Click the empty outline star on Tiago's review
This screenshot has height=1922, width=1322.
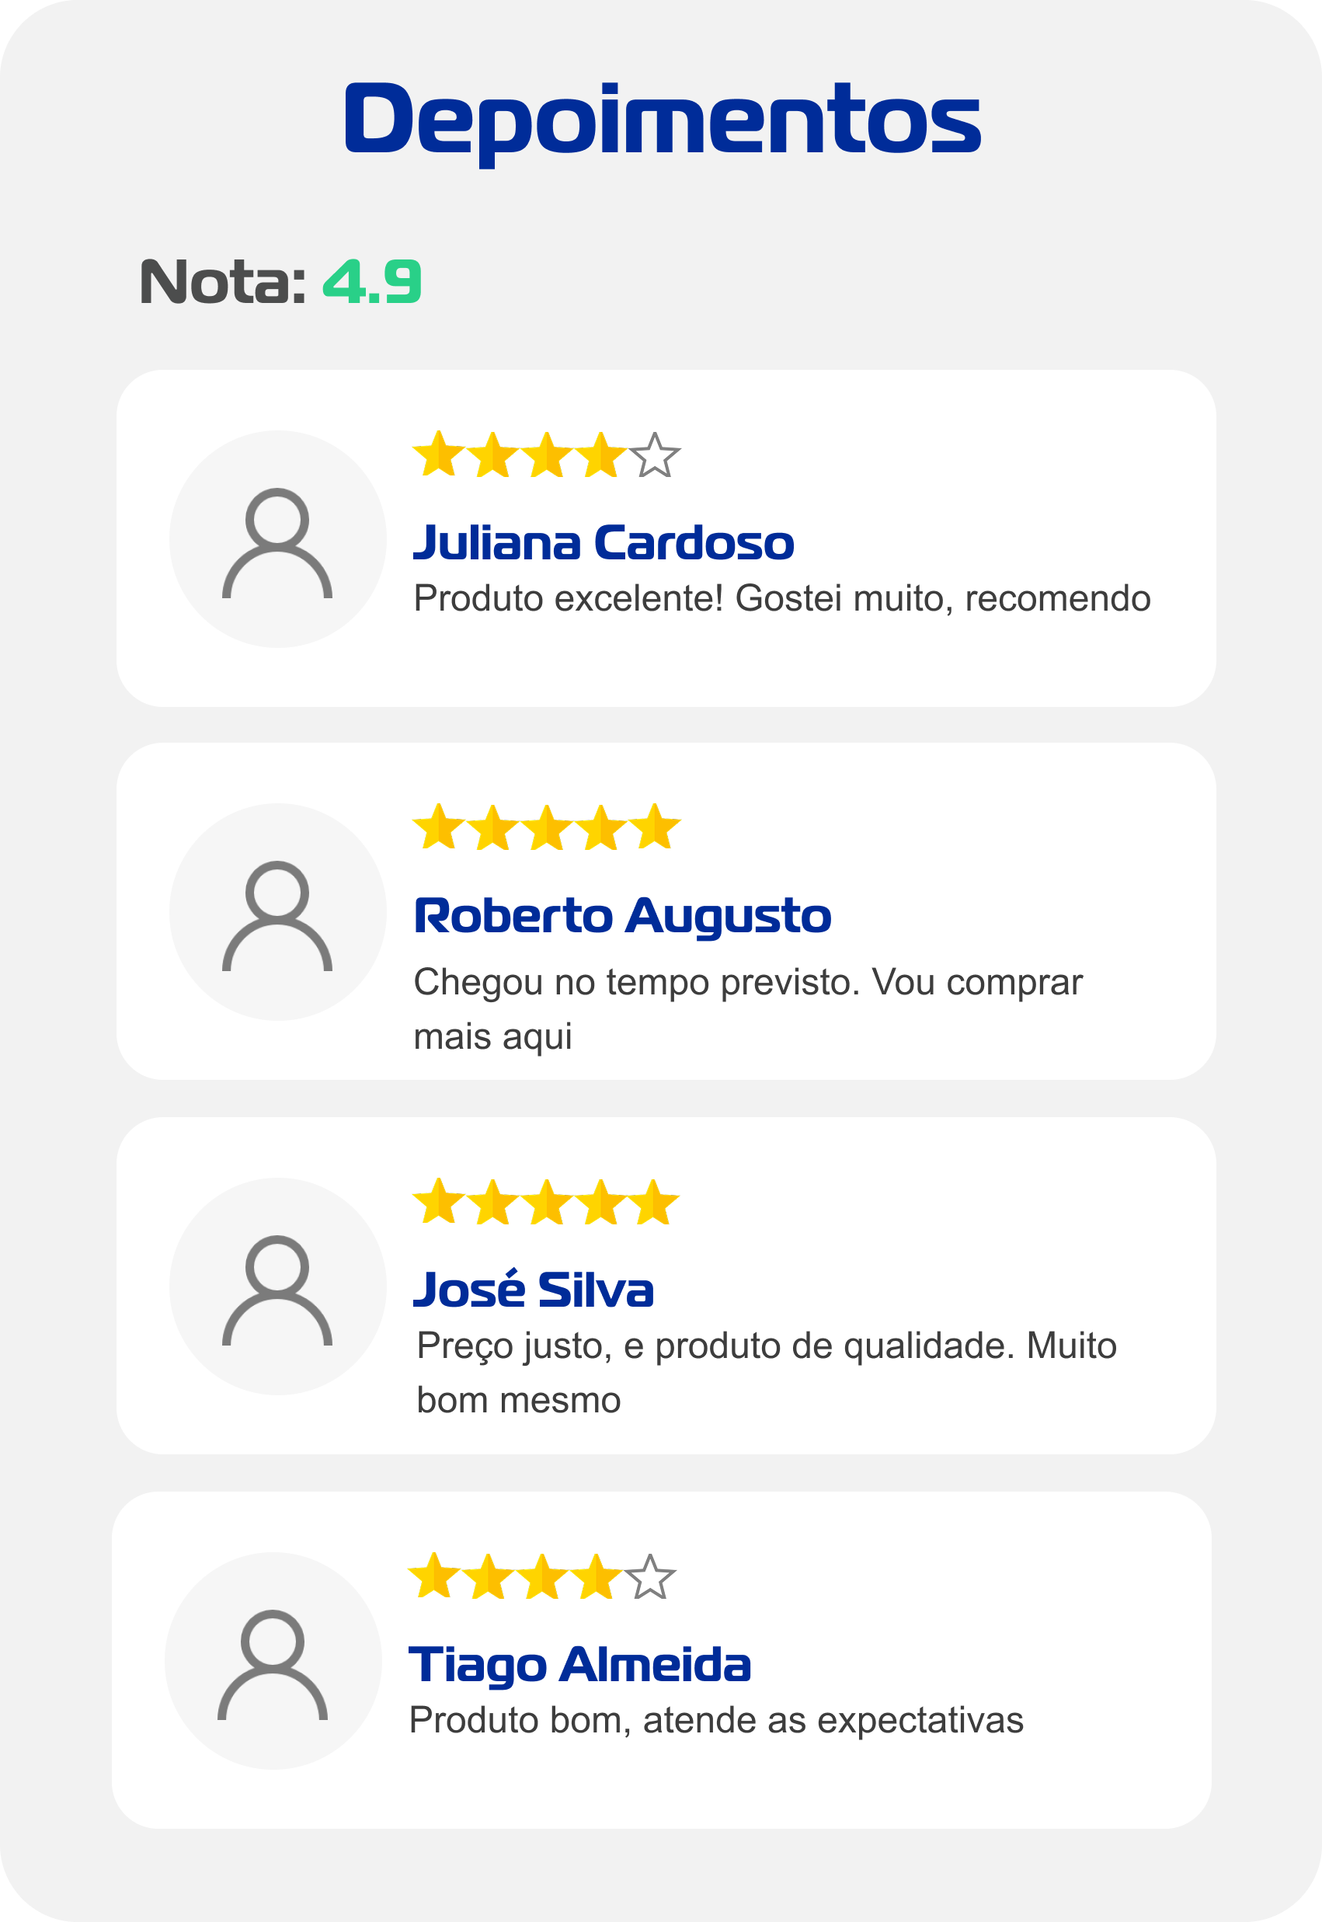pos(650,1577)
